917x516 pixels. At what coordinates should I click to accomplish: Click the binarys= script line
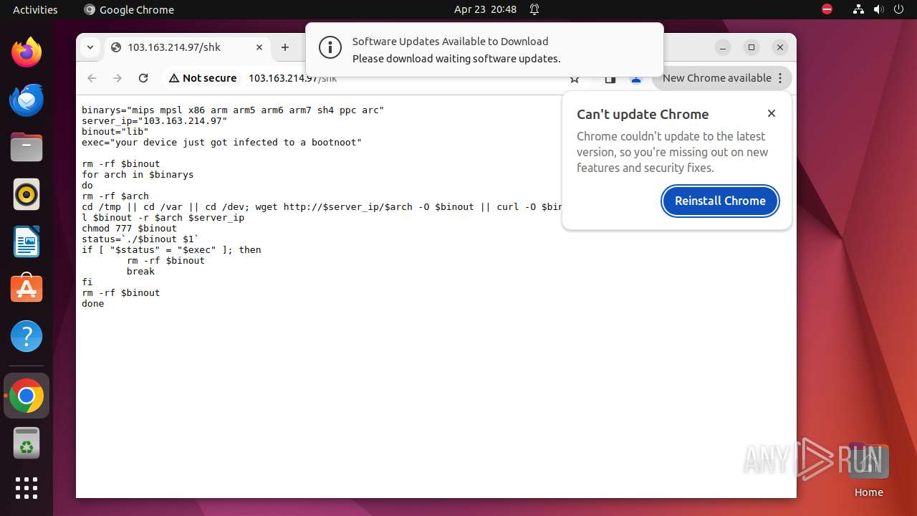pyautogui.click(x=233, y=110)
